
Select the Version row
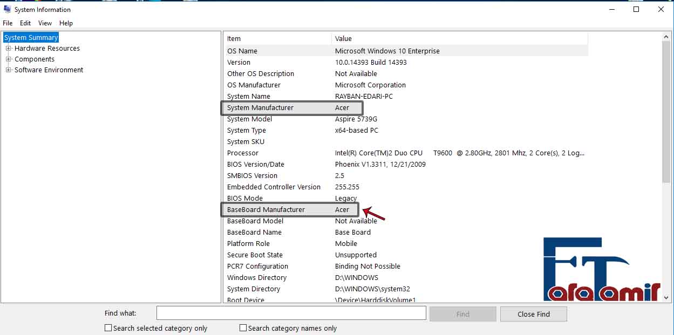click(406, 62)
